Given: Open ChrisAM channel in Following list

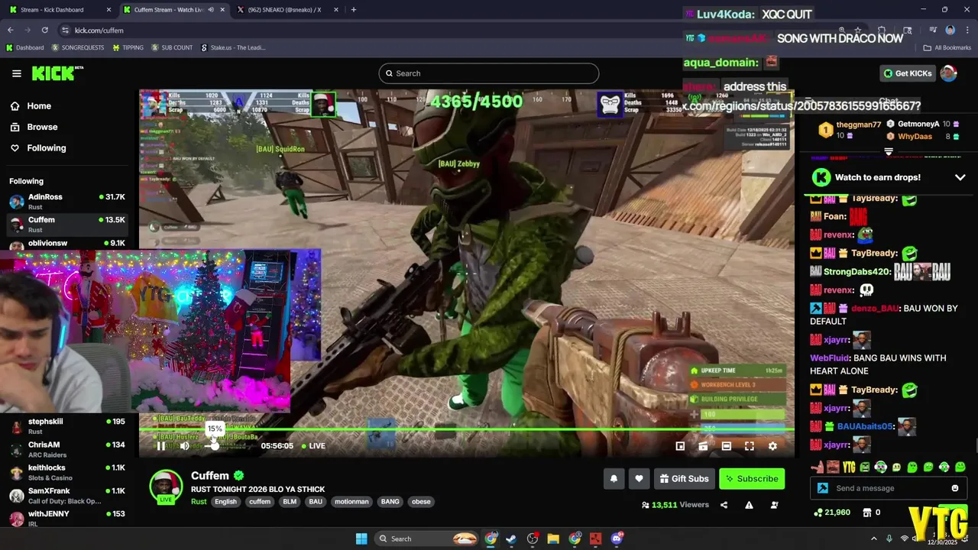Looking at the screenshot, I should coord(67,449).
